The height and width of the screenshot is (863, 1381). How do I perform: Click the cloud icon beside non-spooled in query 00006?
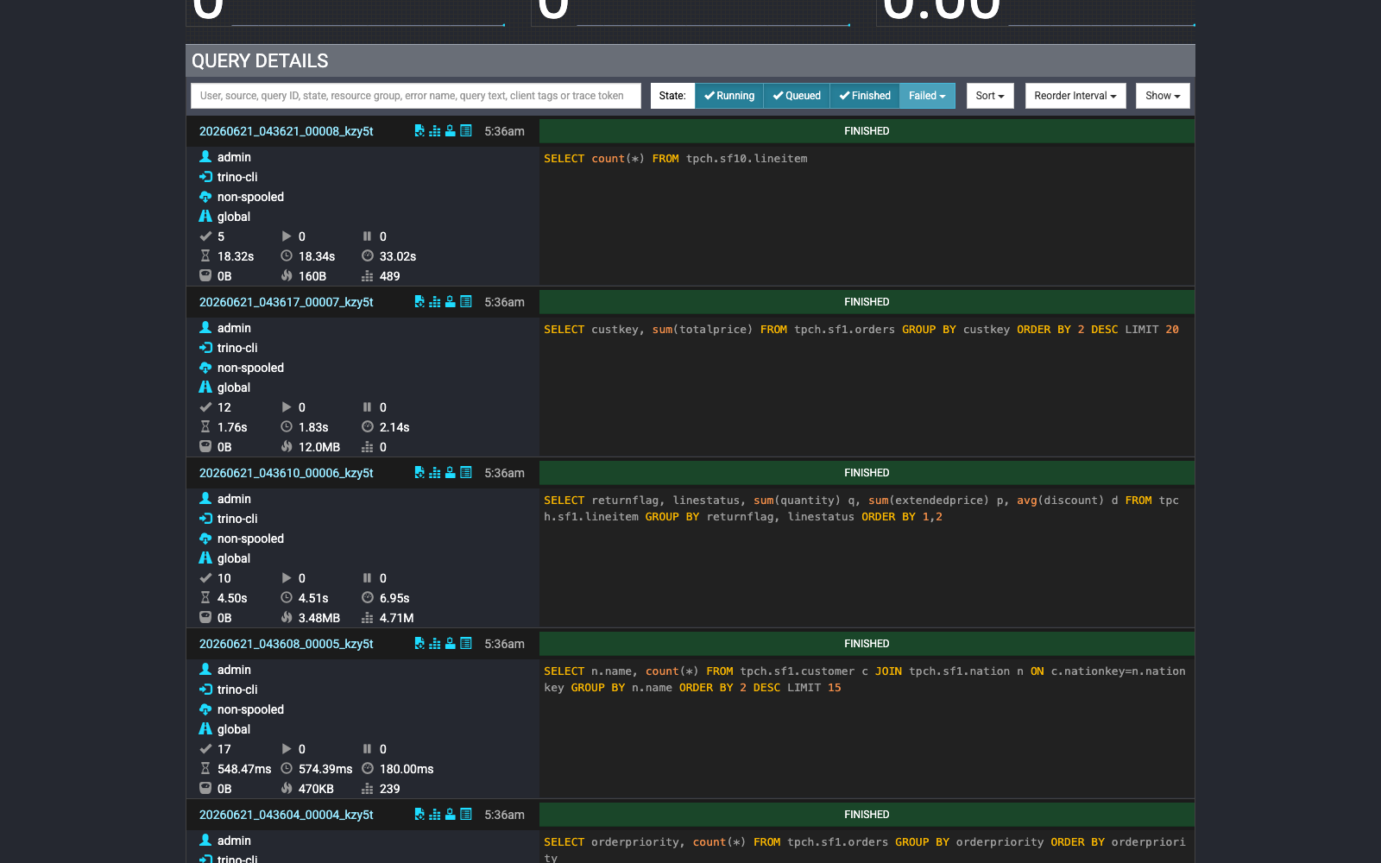205,539
